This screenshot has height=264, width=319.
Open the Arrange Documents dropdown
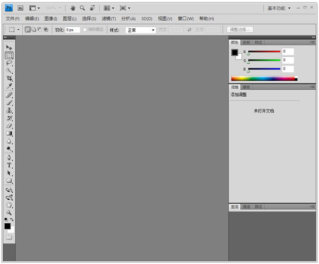point(108,8)
